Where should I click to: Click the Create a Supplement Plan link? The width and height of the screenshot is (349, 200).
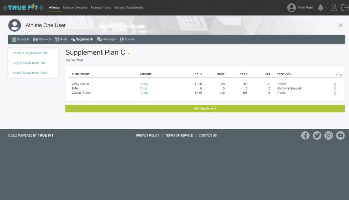pyautogui.click(x=30, y=53)
